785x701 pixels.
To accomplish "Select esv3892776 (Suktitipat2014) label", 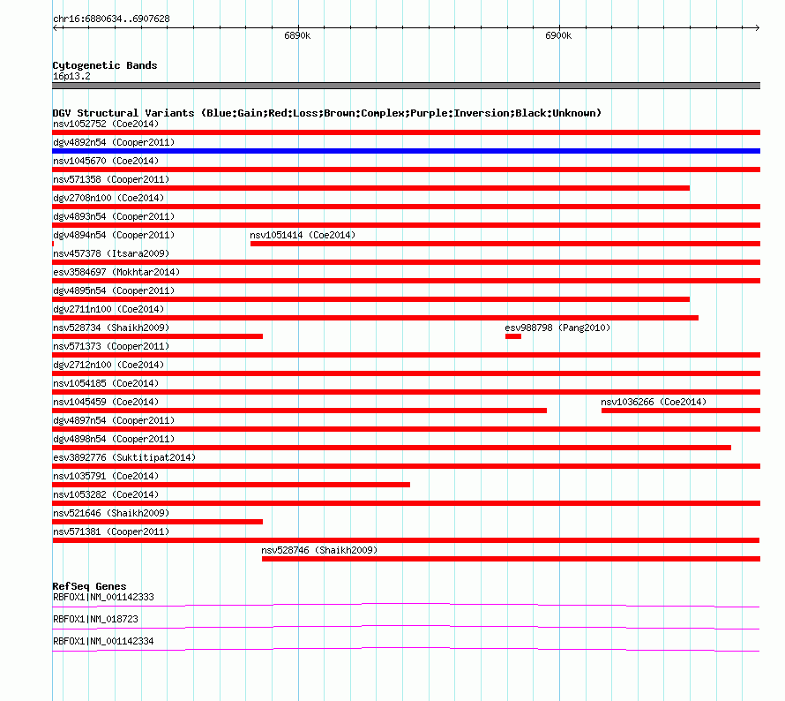I will point(124,457).
